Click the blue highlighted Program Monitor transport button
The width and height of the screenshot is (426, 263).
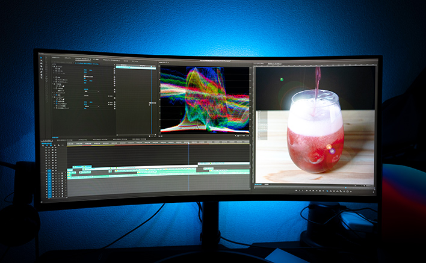point(327,191)
